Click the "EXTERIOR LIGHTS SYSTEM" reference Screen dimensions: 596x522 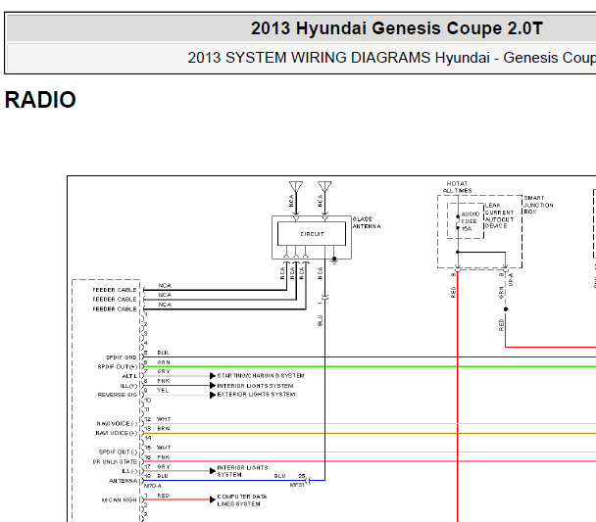click(256, 395)
